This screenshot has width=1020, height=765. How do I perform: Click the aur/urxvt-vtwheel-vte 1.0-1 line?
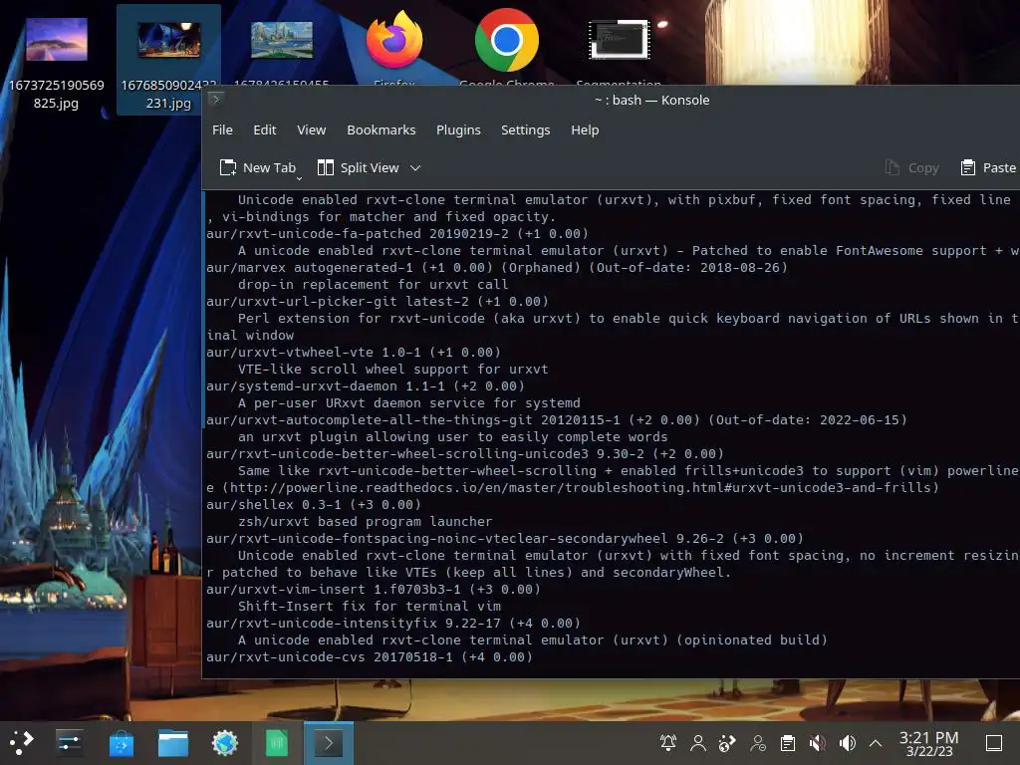tap(354, 352)
